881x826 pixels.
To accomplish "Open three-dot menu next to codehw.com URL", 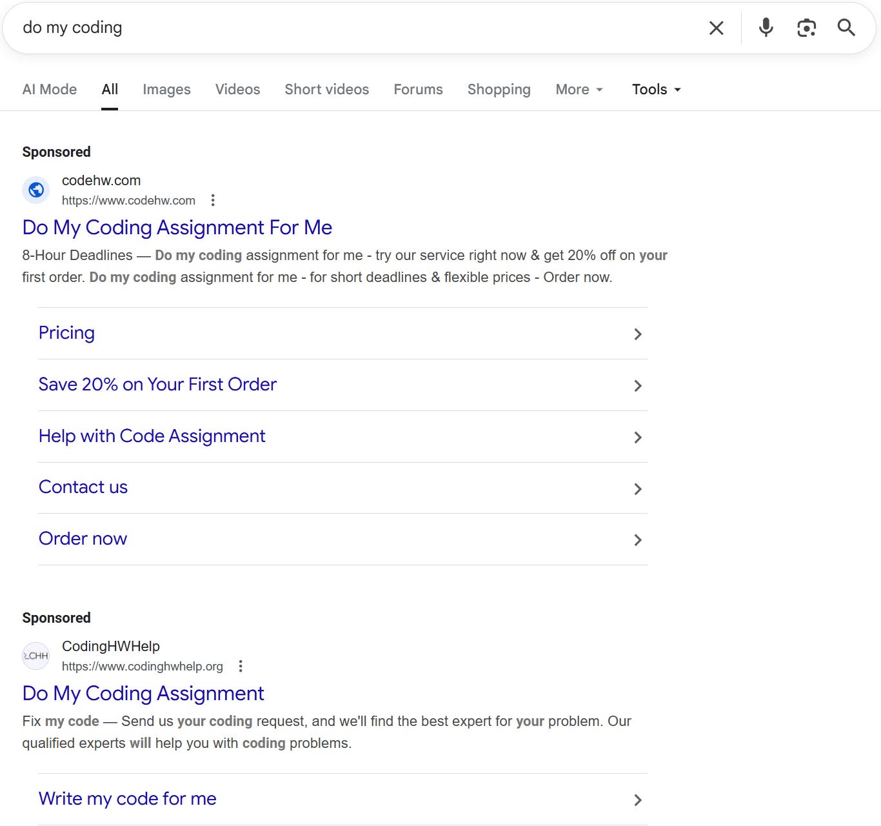I will (x=213, y=200).
